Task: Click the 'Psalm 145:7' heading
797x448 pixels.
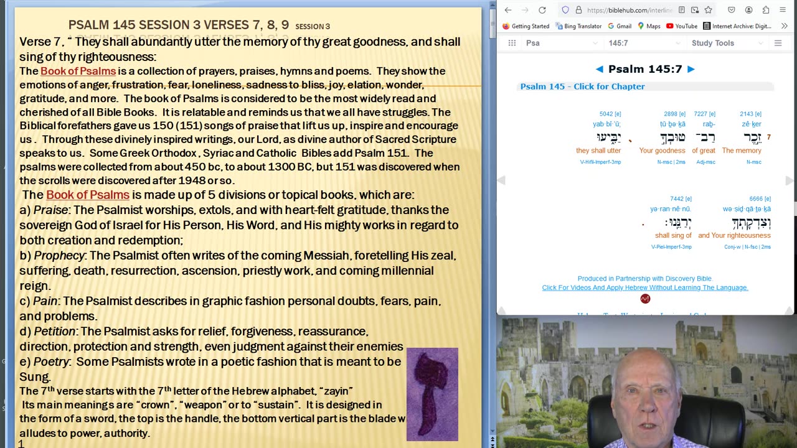Action: 645,69
